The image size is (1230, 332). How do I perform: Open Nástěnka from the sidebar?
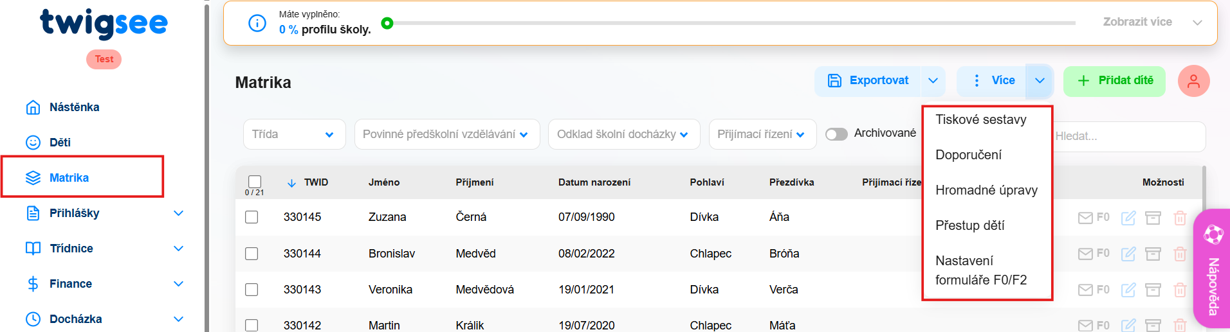coord(74,107)
